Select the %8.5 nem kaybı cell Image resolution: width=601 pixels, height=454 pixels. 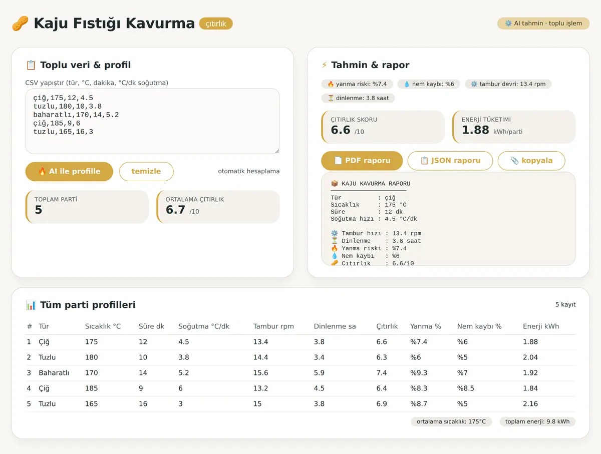pyautogui.click(x=466, y=388)
